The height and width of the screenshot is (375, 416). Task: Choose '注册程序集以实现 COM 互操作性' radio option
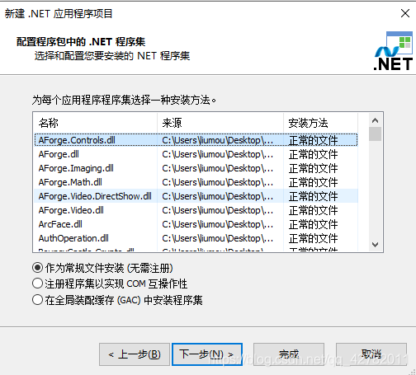click(110, 284)
